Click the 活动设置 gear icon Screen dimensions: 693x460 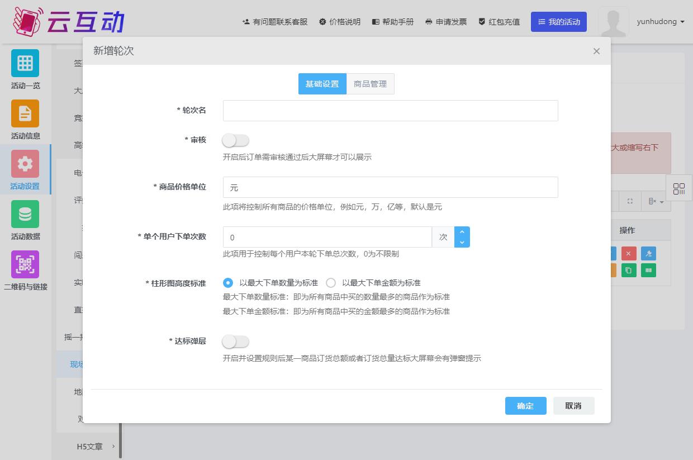pyautogui.click(x=25, y=164)
